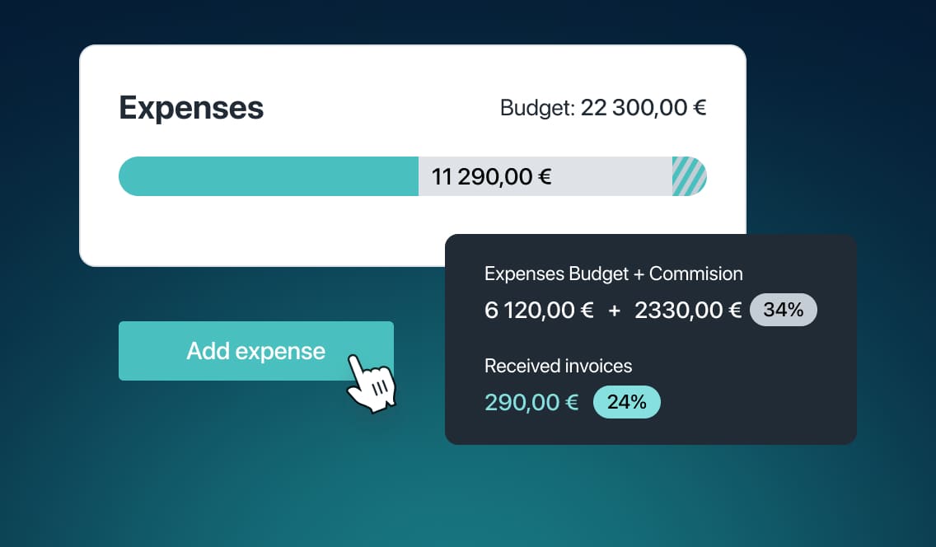Viewport: 936px width, 547px height.
Task: Click the 34% percentage badge
Action: (x=784, y=310)
